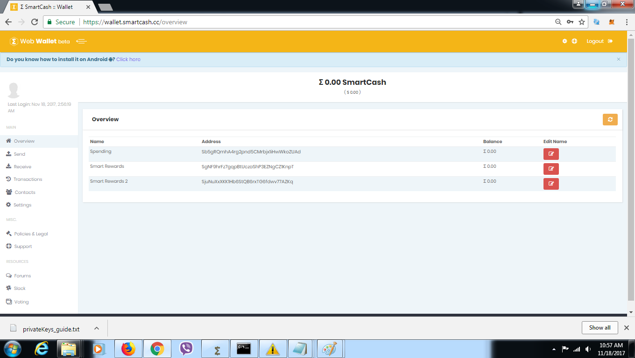
Task: Click the globe language icon in header
Action: pyautogui.click(x=574, y=41)
